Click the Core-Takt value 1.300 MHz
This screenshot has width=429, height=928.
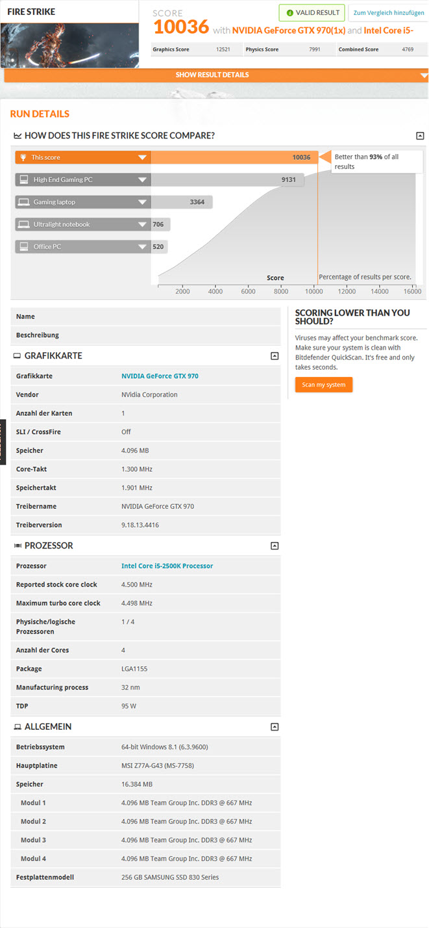coord(137,469)
